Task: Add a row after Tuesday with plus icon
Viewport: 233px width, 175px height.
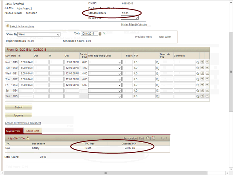Action: click(x=202, y=68)
